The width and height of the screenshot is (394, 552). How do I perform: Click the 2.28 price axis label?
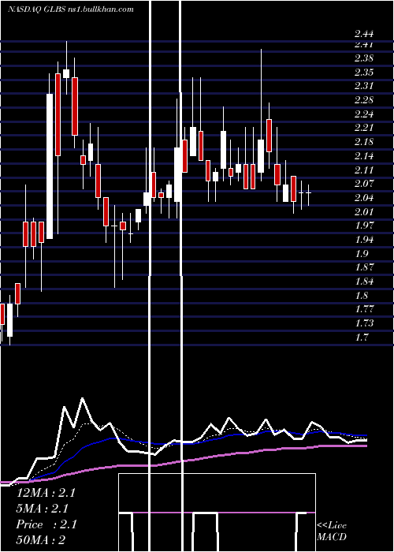pos(364,100)
